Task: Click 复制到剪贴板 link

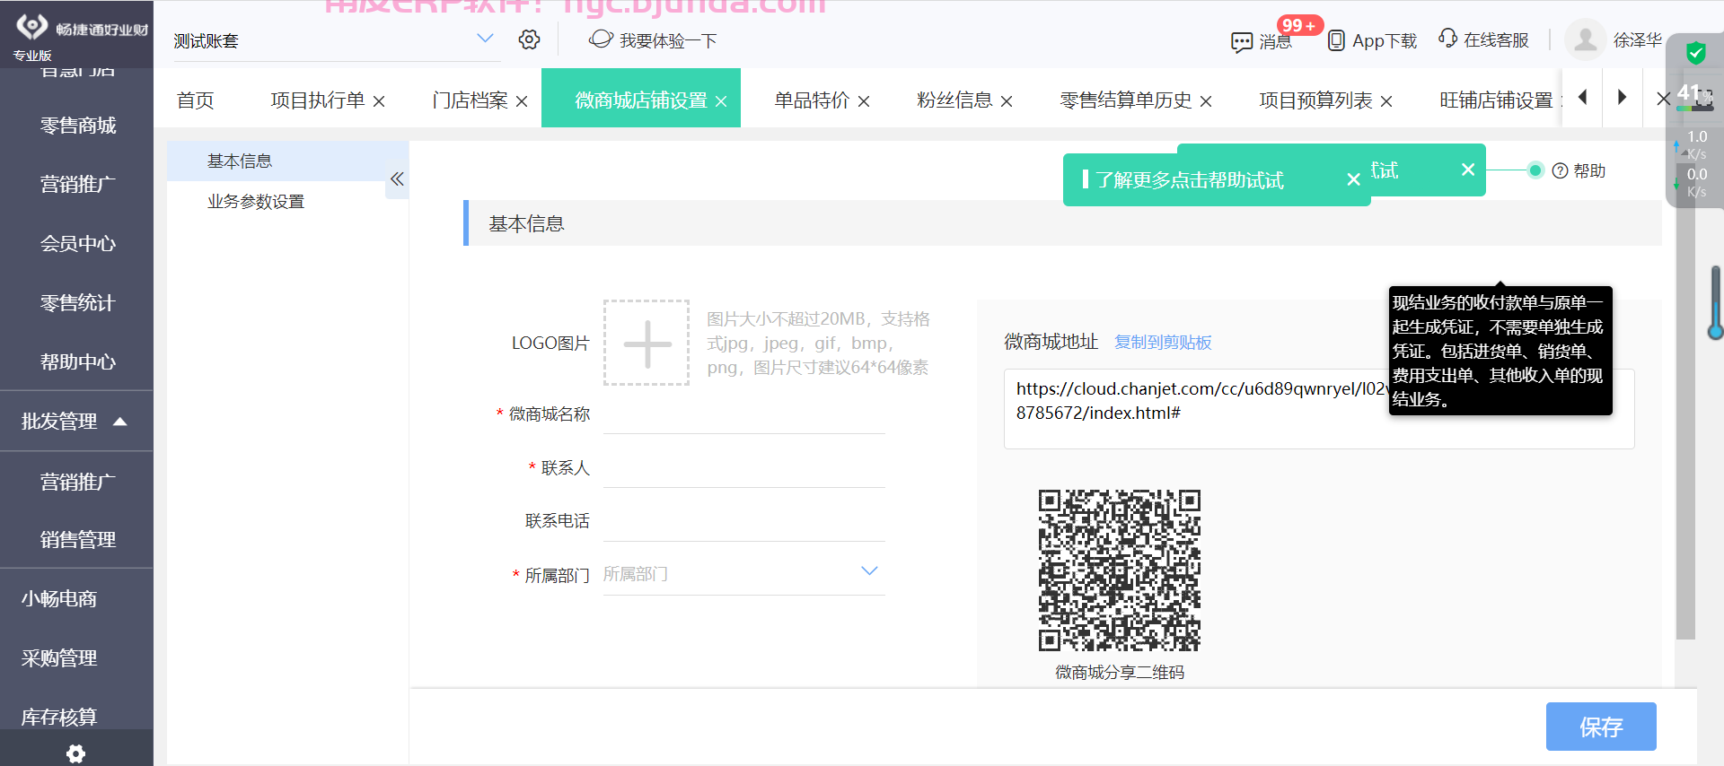Action: pos(1163,342)
